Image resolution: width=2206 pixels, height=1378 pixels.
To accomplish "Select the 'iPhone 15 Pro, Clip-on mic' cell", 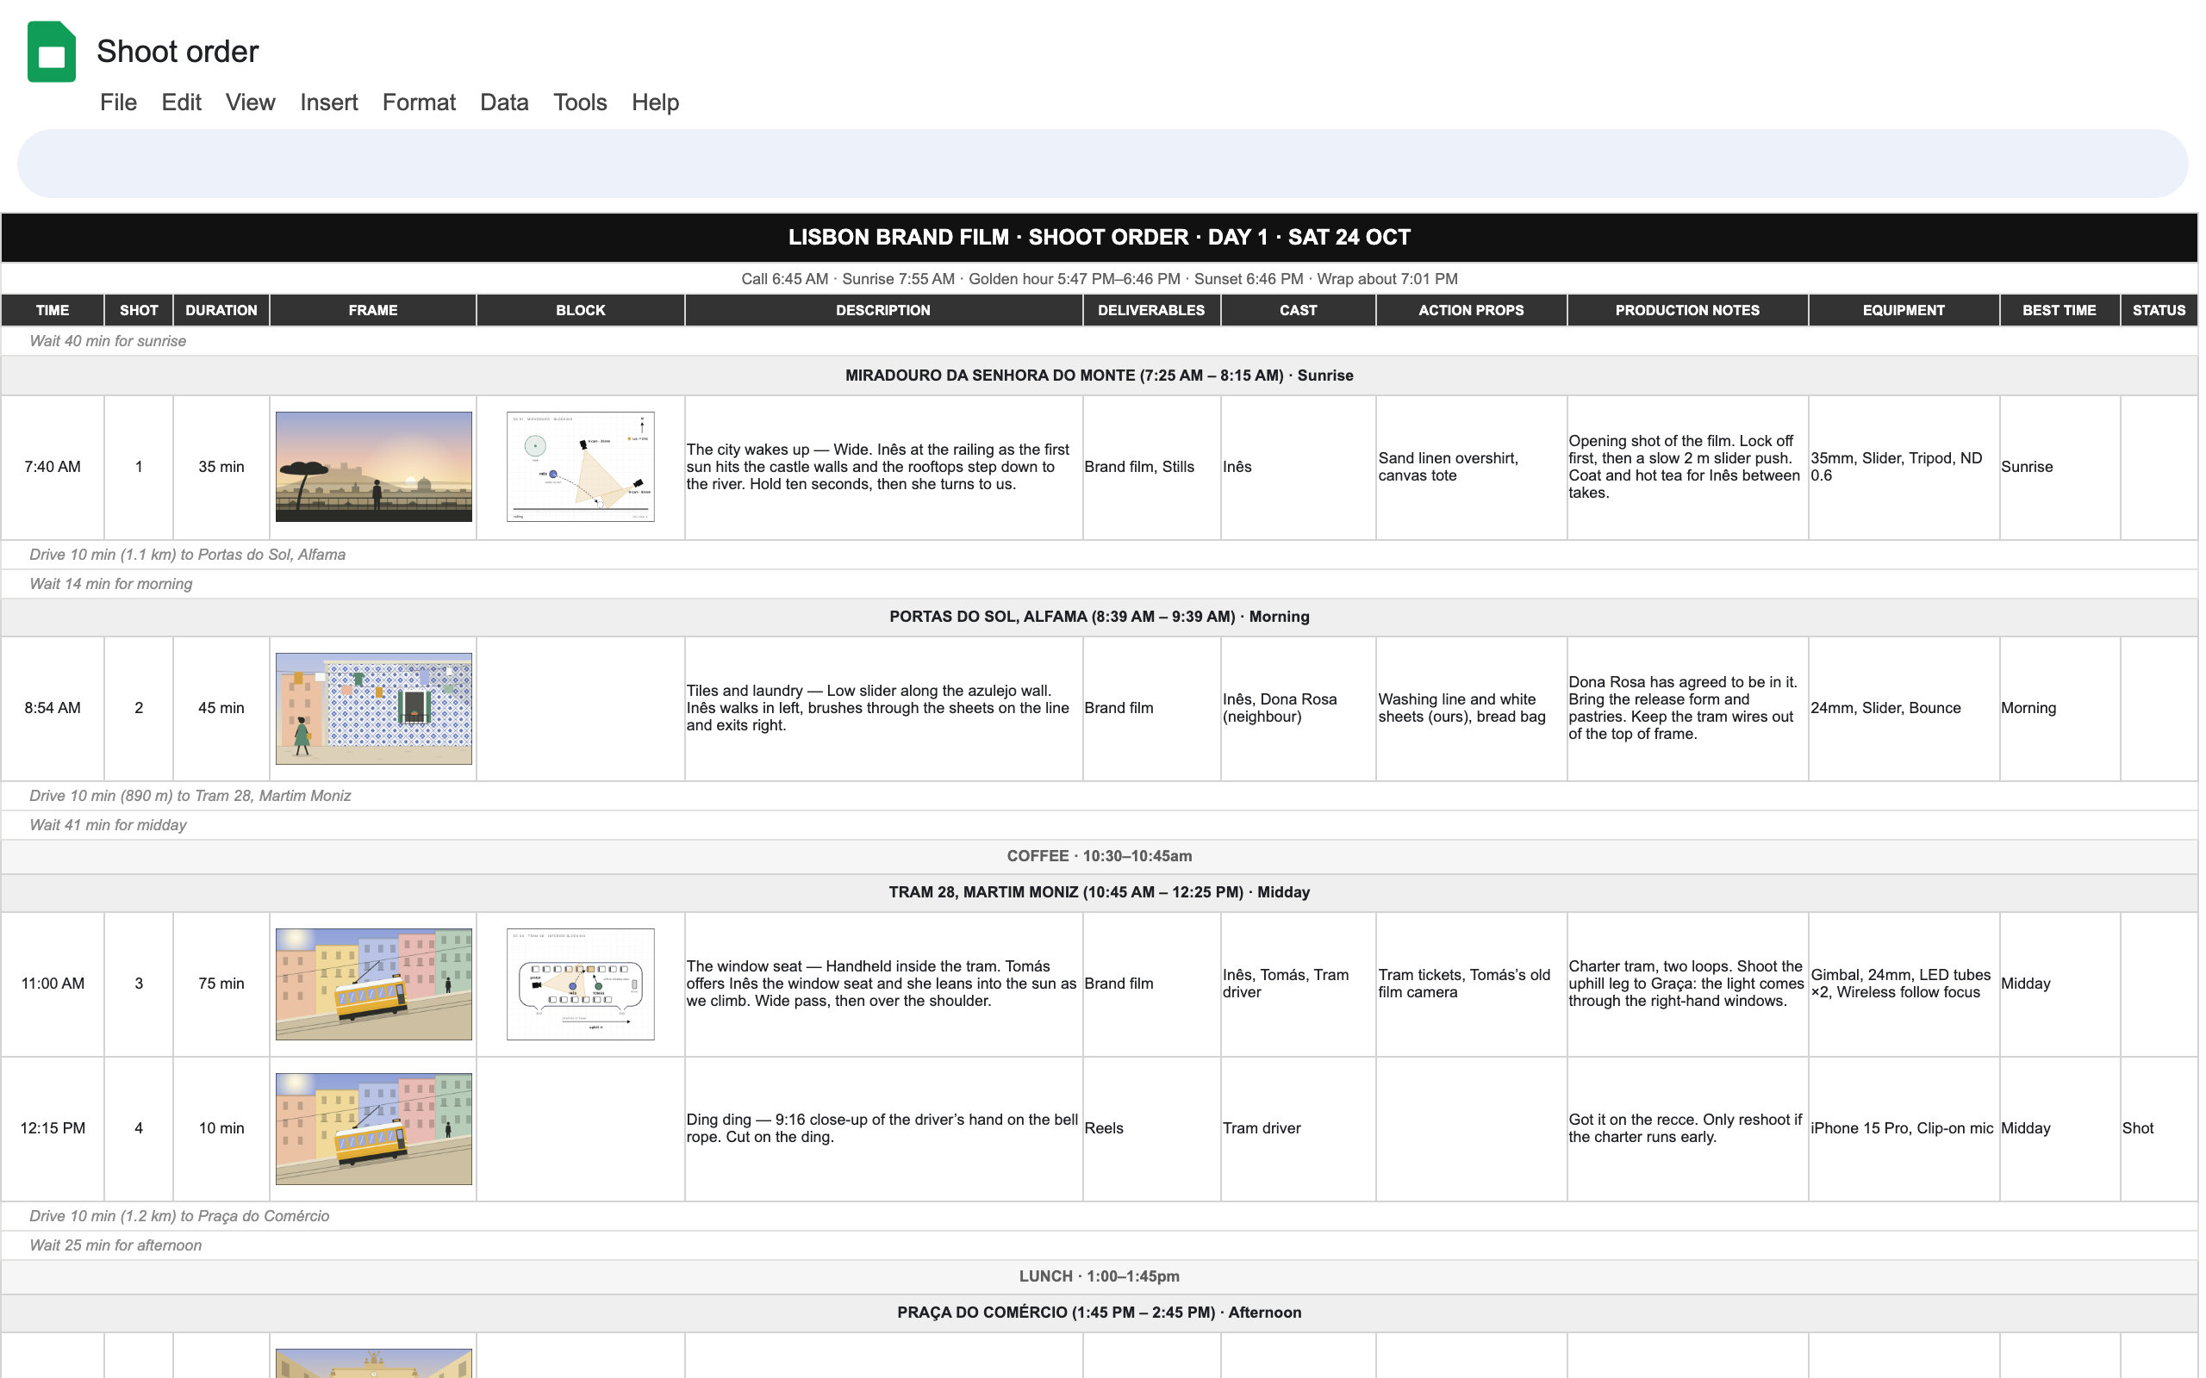I will click(x=1904, y=1128).
